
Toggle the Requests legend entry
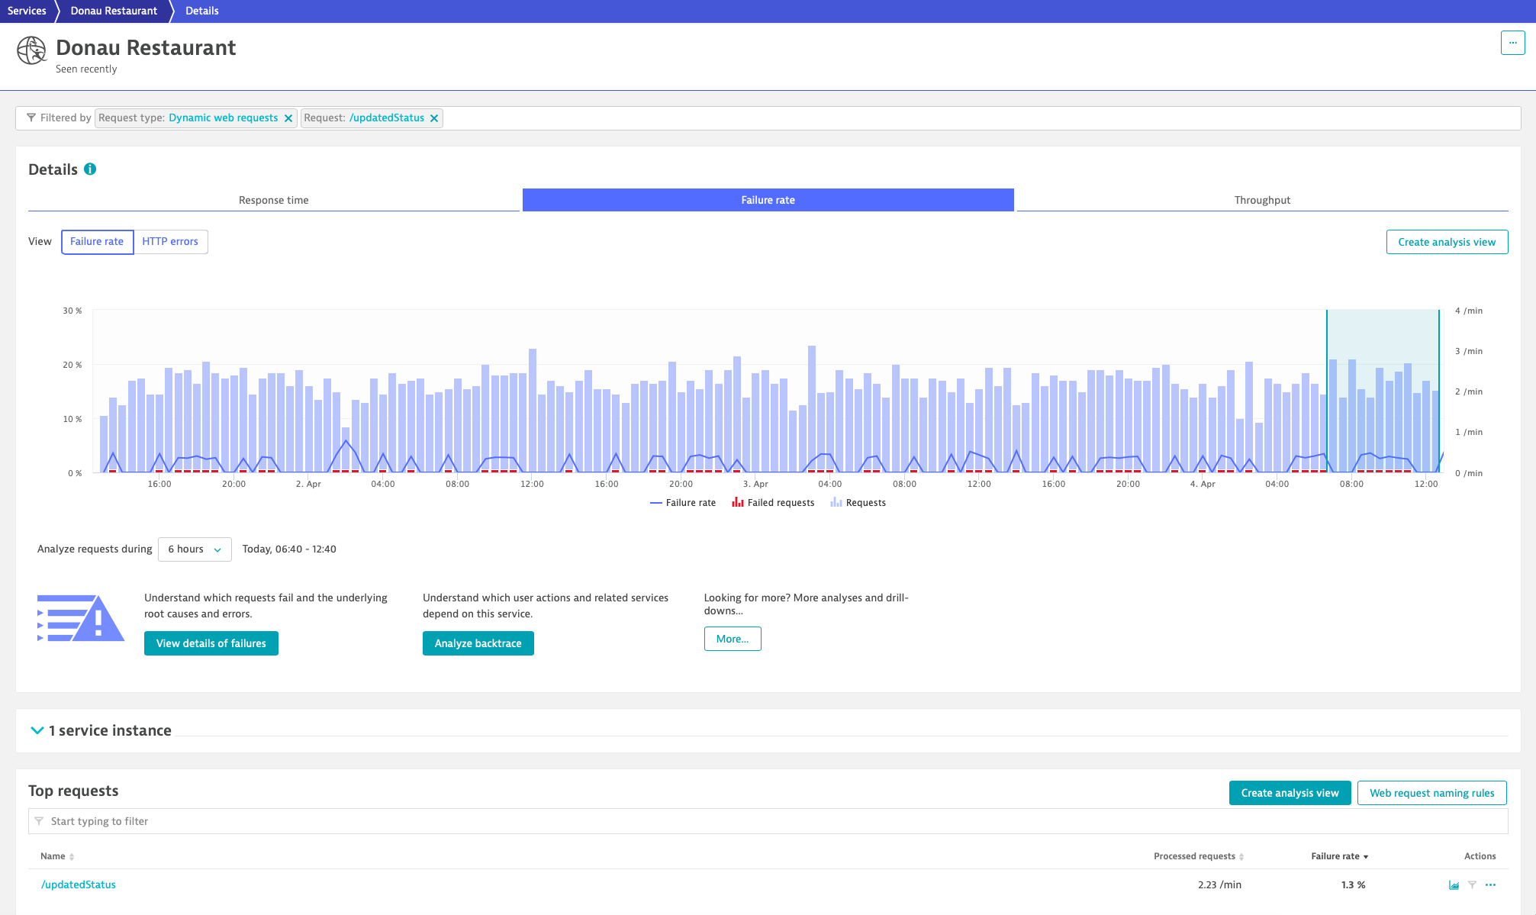(858, 503)
